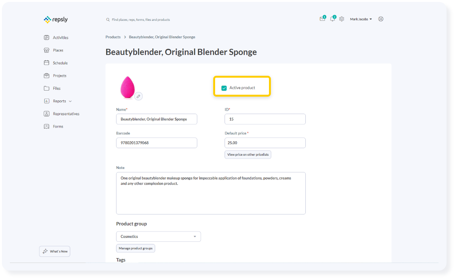
Task: Click the Schedule calendar icon
Action: pos(47,63)
